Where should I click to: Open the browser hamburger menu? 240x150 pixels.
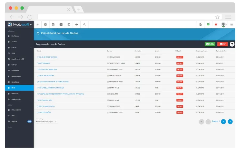click(228, 17)
